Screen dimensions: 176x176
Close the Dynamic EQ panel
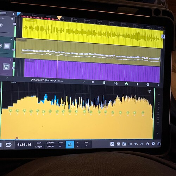(148, 84)
